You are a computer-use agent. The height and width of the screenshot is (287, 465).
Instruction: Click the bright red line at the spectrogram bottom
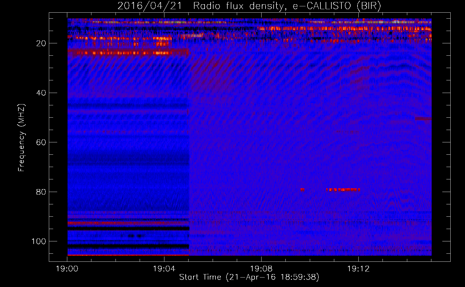[128, 255]
